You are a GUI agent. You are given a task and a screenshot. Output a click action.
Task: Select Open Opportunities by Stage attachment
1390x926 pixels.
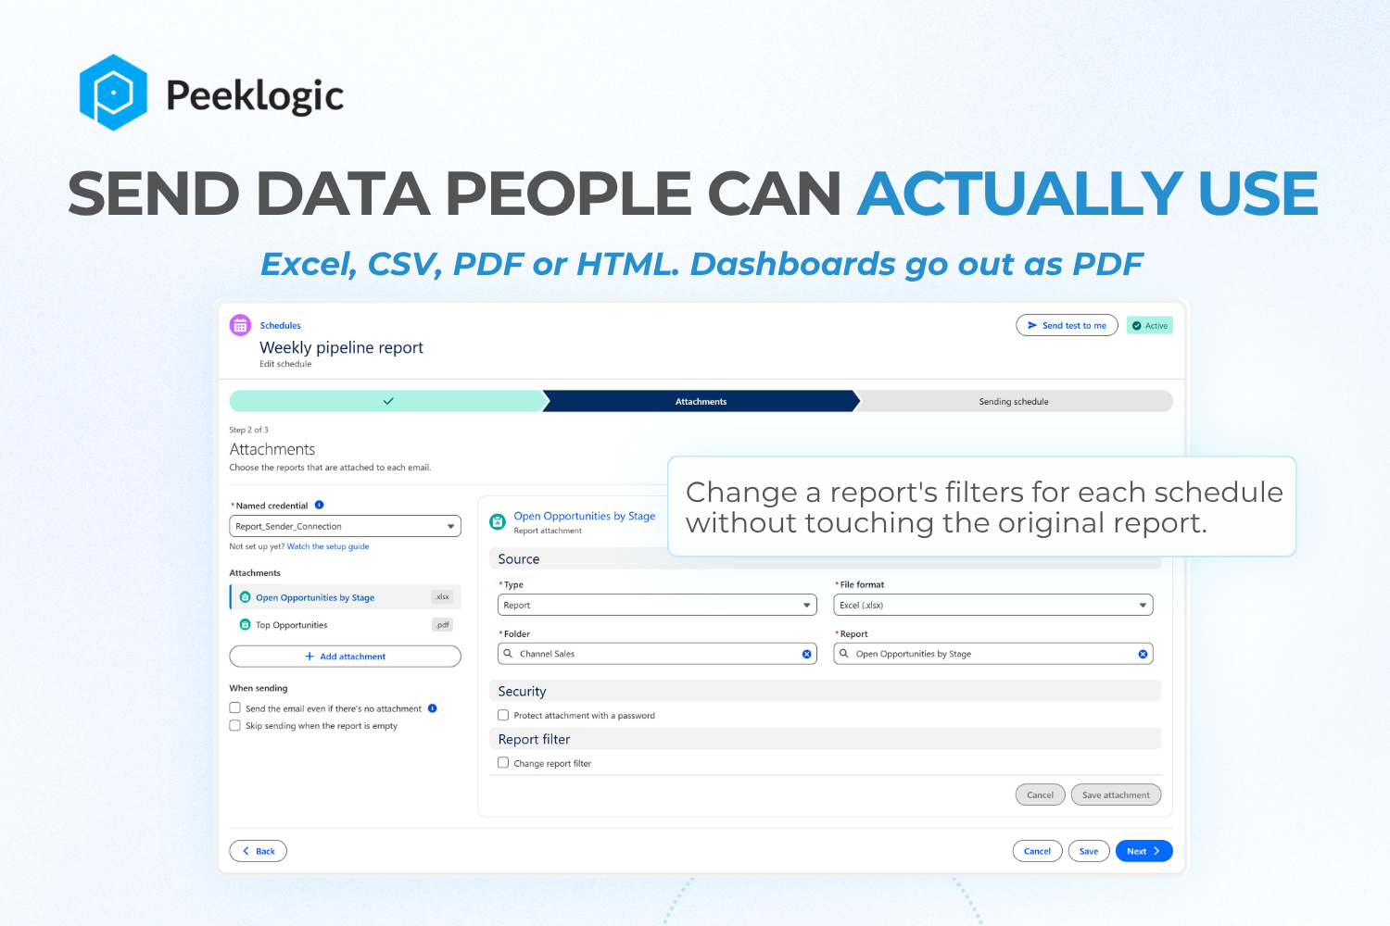pyautogui.click(x=345, y=597)
